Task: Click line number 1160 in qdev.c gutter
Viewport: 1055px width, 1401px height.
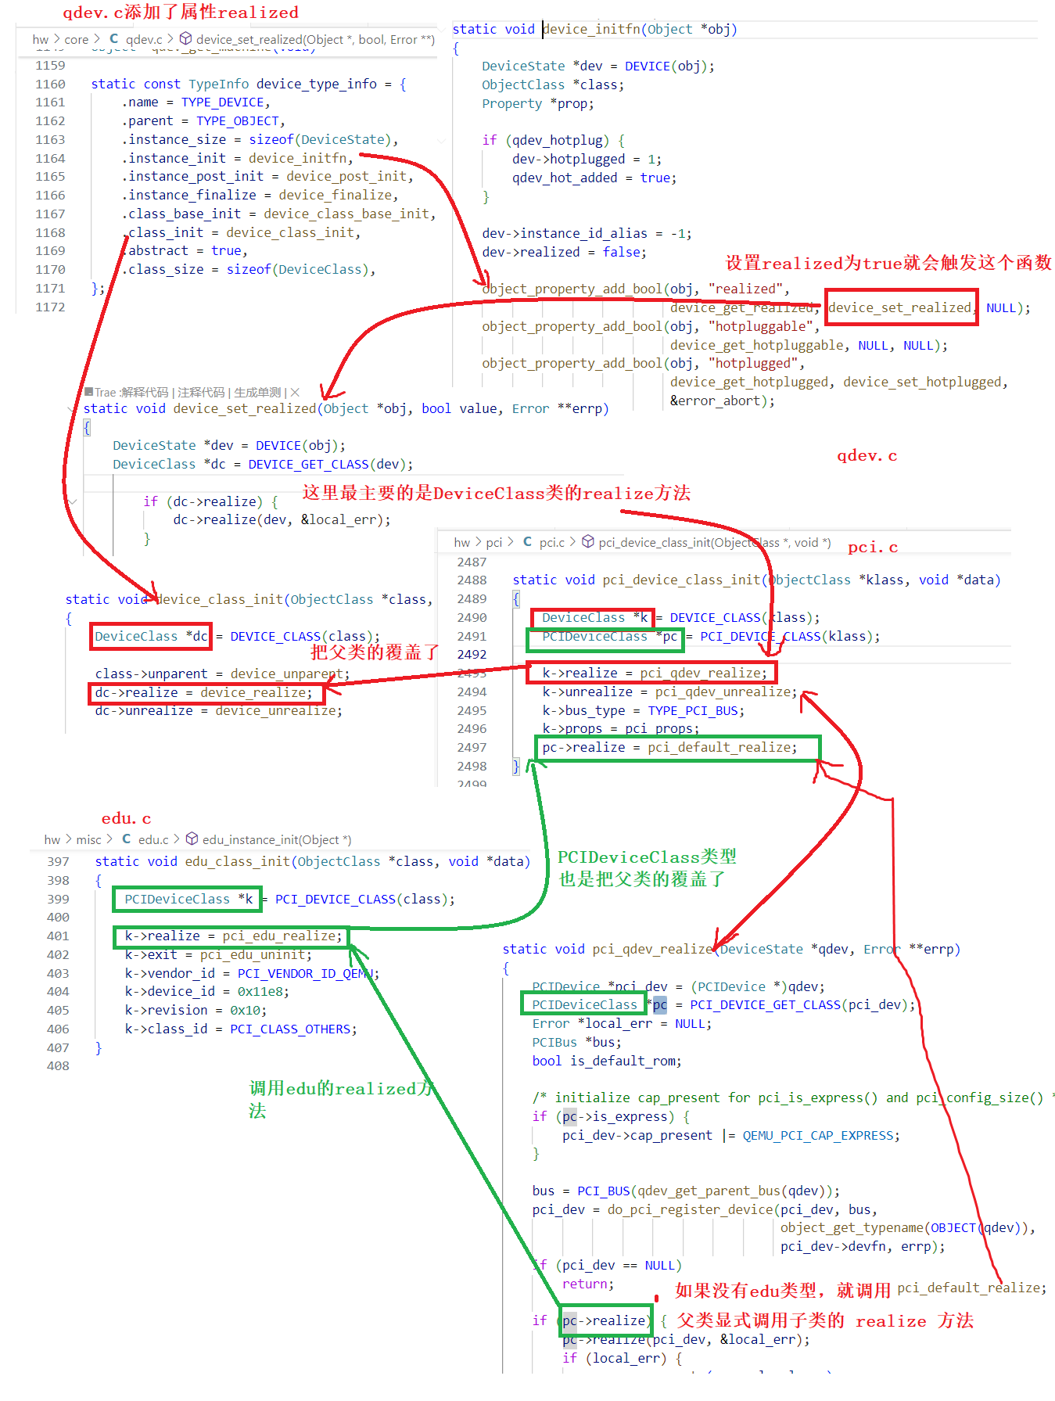Action: click(x=50, y=84)
